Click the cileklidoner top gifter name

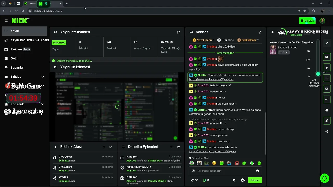tap(249, 40)
